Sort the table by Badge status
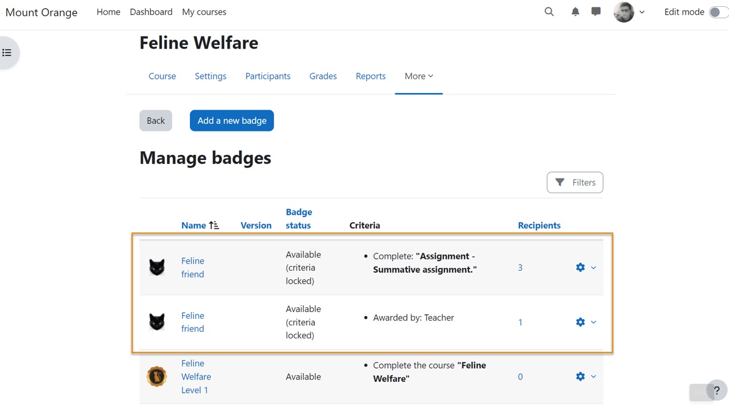 point(299,218)
